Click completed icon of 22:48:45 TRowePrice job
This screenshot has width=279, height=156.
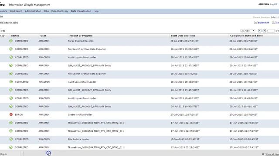tap(11, 123)
